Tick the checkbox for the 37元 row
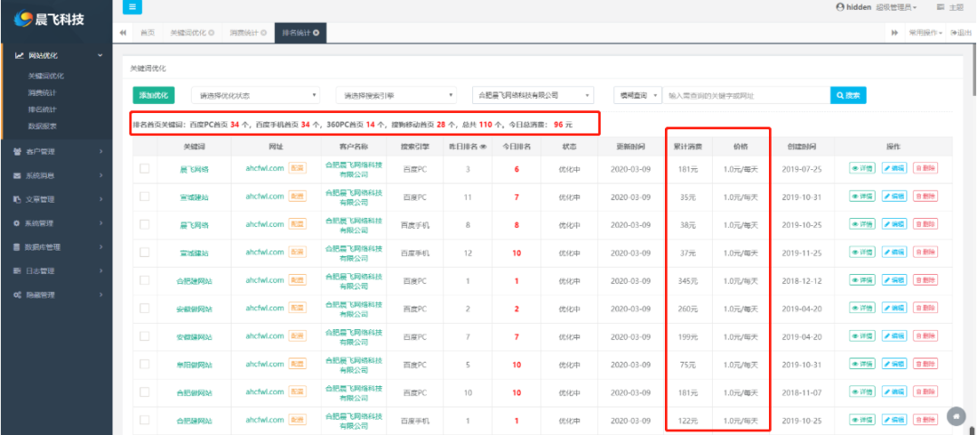Image resolution: width=977 pixels, height=435 pixels. (x=145, y=252)
